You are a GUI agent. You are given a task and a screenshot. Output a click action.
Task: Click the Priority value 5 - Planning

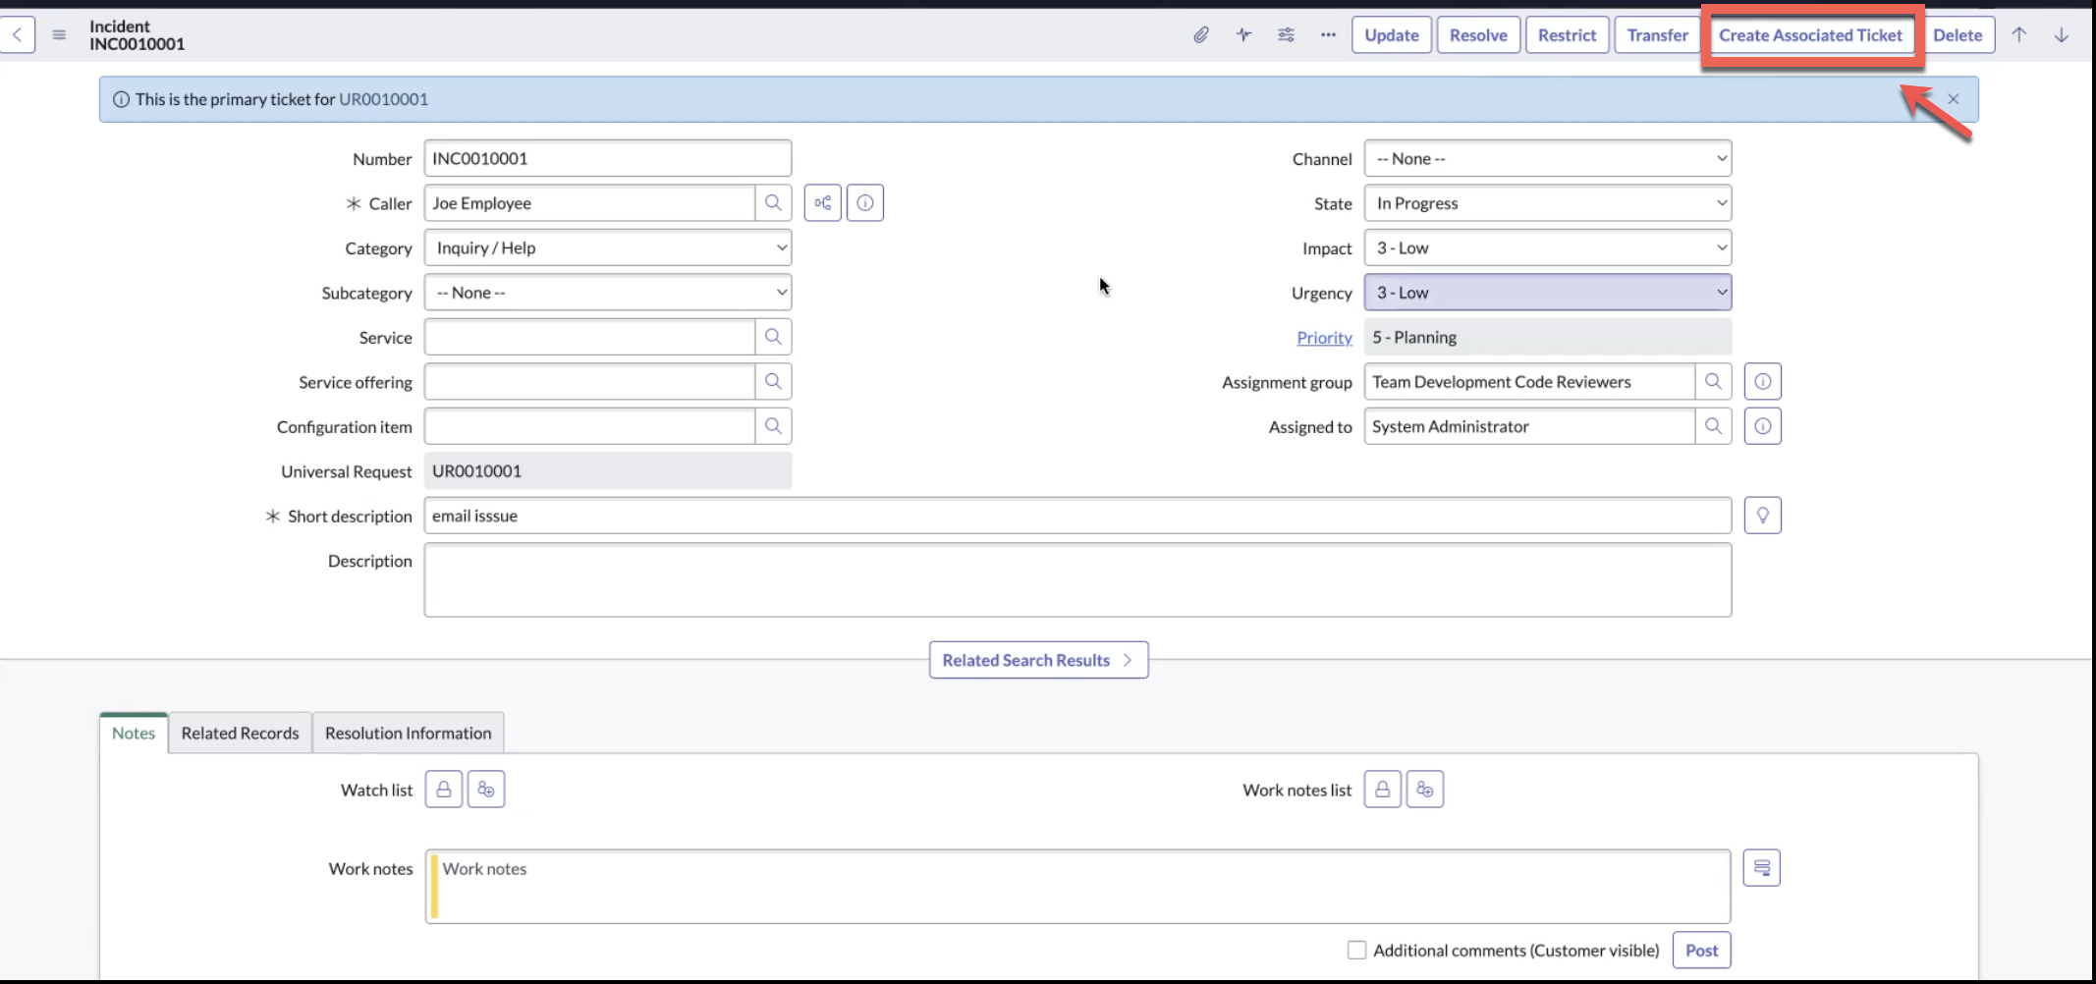1548,337
